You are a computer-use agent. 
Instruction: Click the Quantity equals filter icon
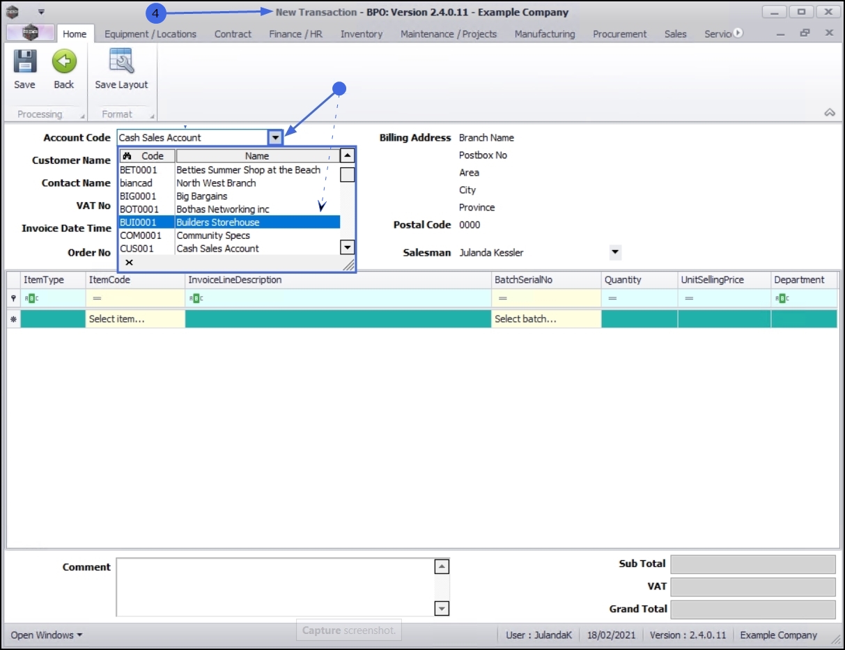pyautogui.click(x=612, y=298)
